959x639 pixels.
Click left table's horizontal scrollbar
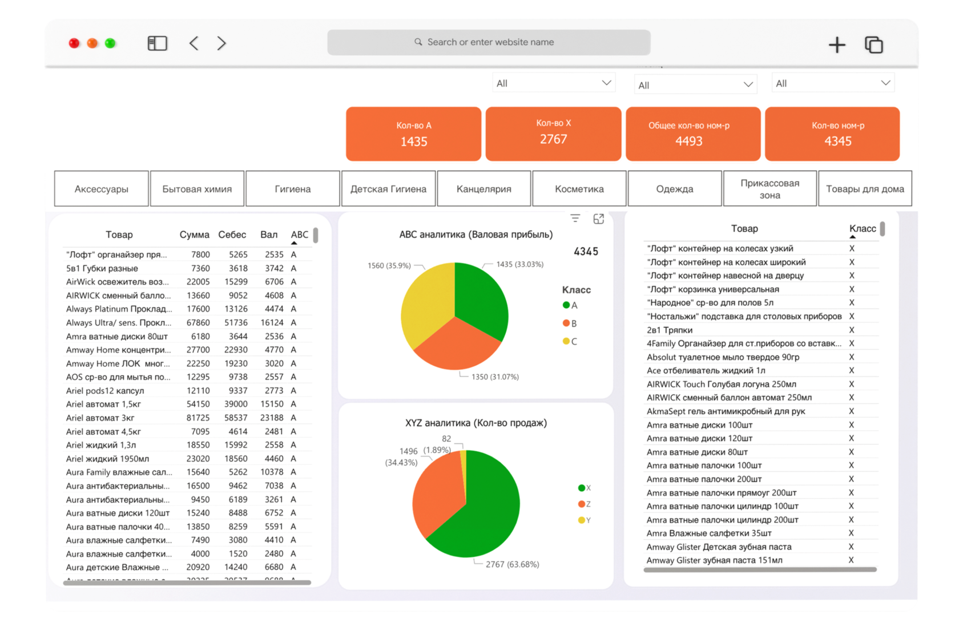(187, 583)
